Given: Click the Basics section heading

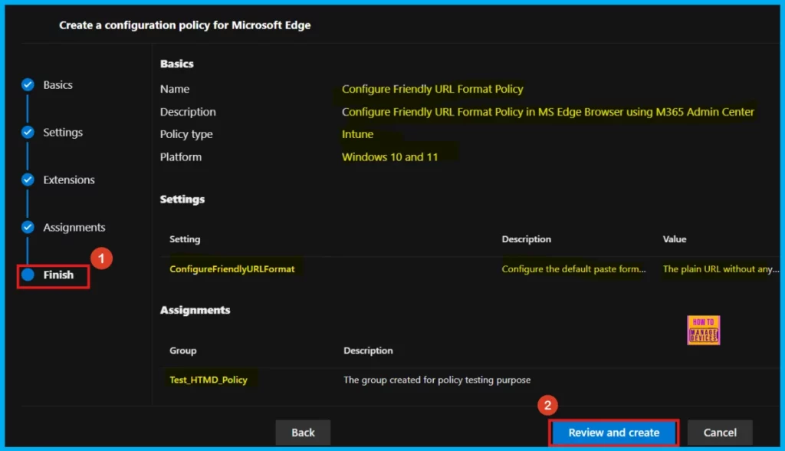Looking at the screenshot, I should point(177,64).
